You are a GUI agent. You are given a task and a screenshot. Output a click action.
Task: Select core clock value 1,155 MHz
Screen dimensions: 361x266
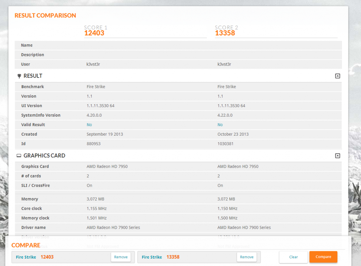click(x=97, y=209)
